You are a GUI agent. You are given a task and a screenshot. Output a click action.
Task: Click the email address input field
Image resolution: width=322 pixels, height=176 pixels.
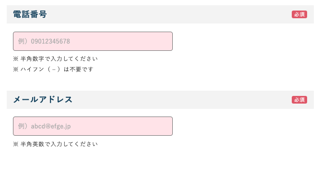click(93, 126)
